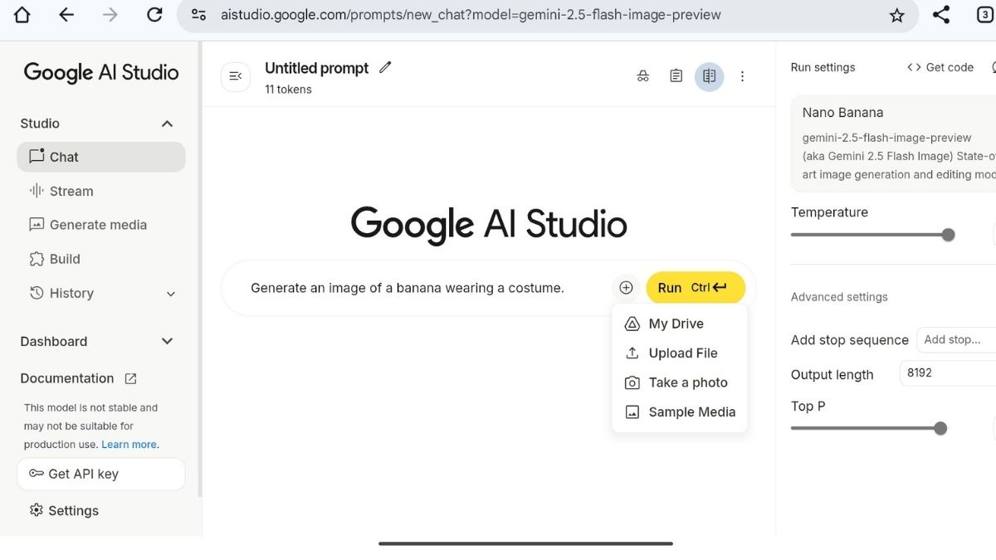Screen dimensions: 996x560
Task: Expand the History dropdown chevron
Action: (171, 294)
